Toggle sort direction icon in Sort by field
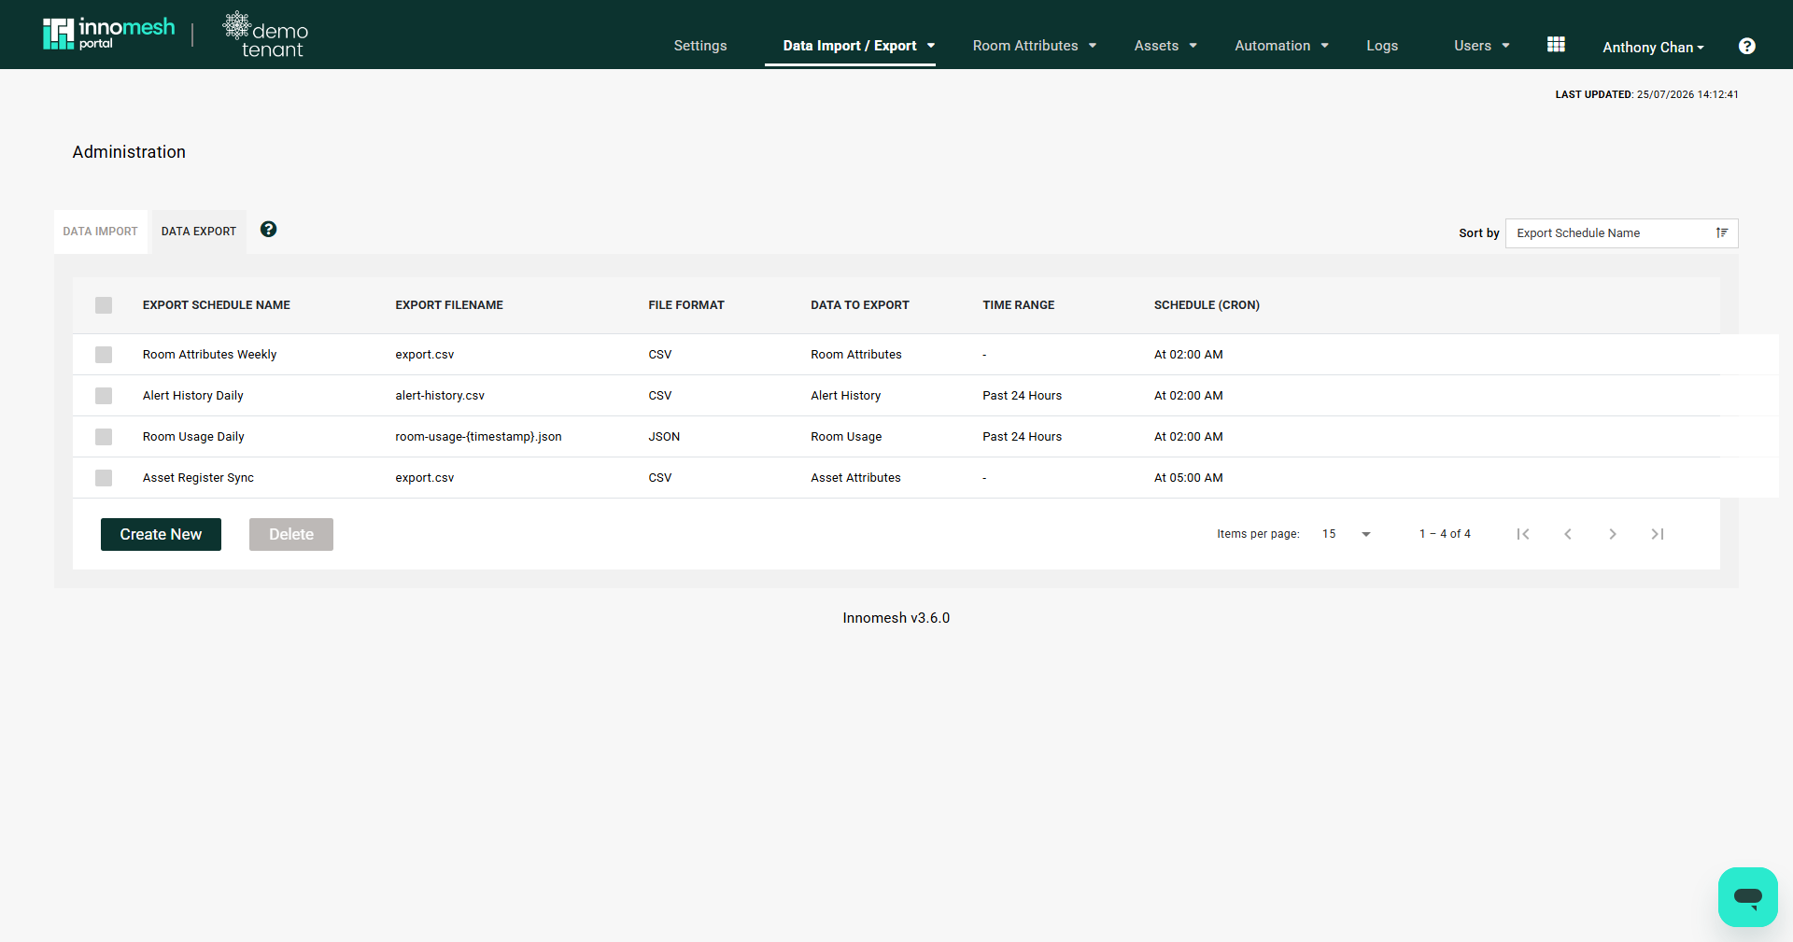 pyautogui.click(x=1722, y=233)
